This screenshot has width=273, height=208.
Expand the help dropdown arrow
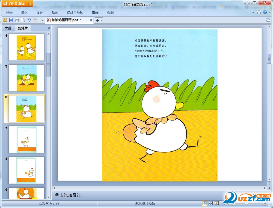[269, 12]
